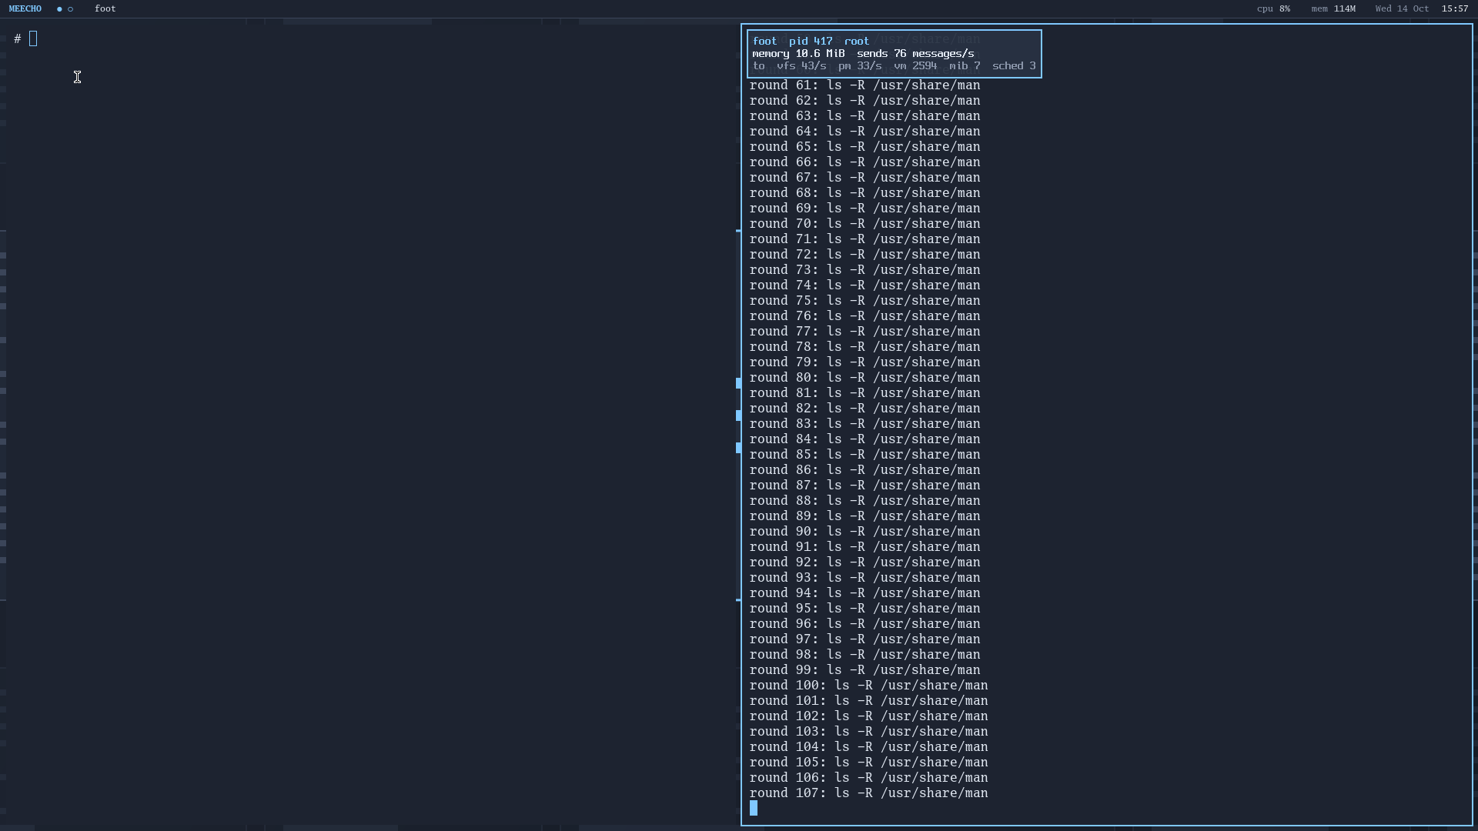The width and height of the screenshot is (1478, 831).
Task: Click the 'mib 7' stat in overlay
Action: 965,66
